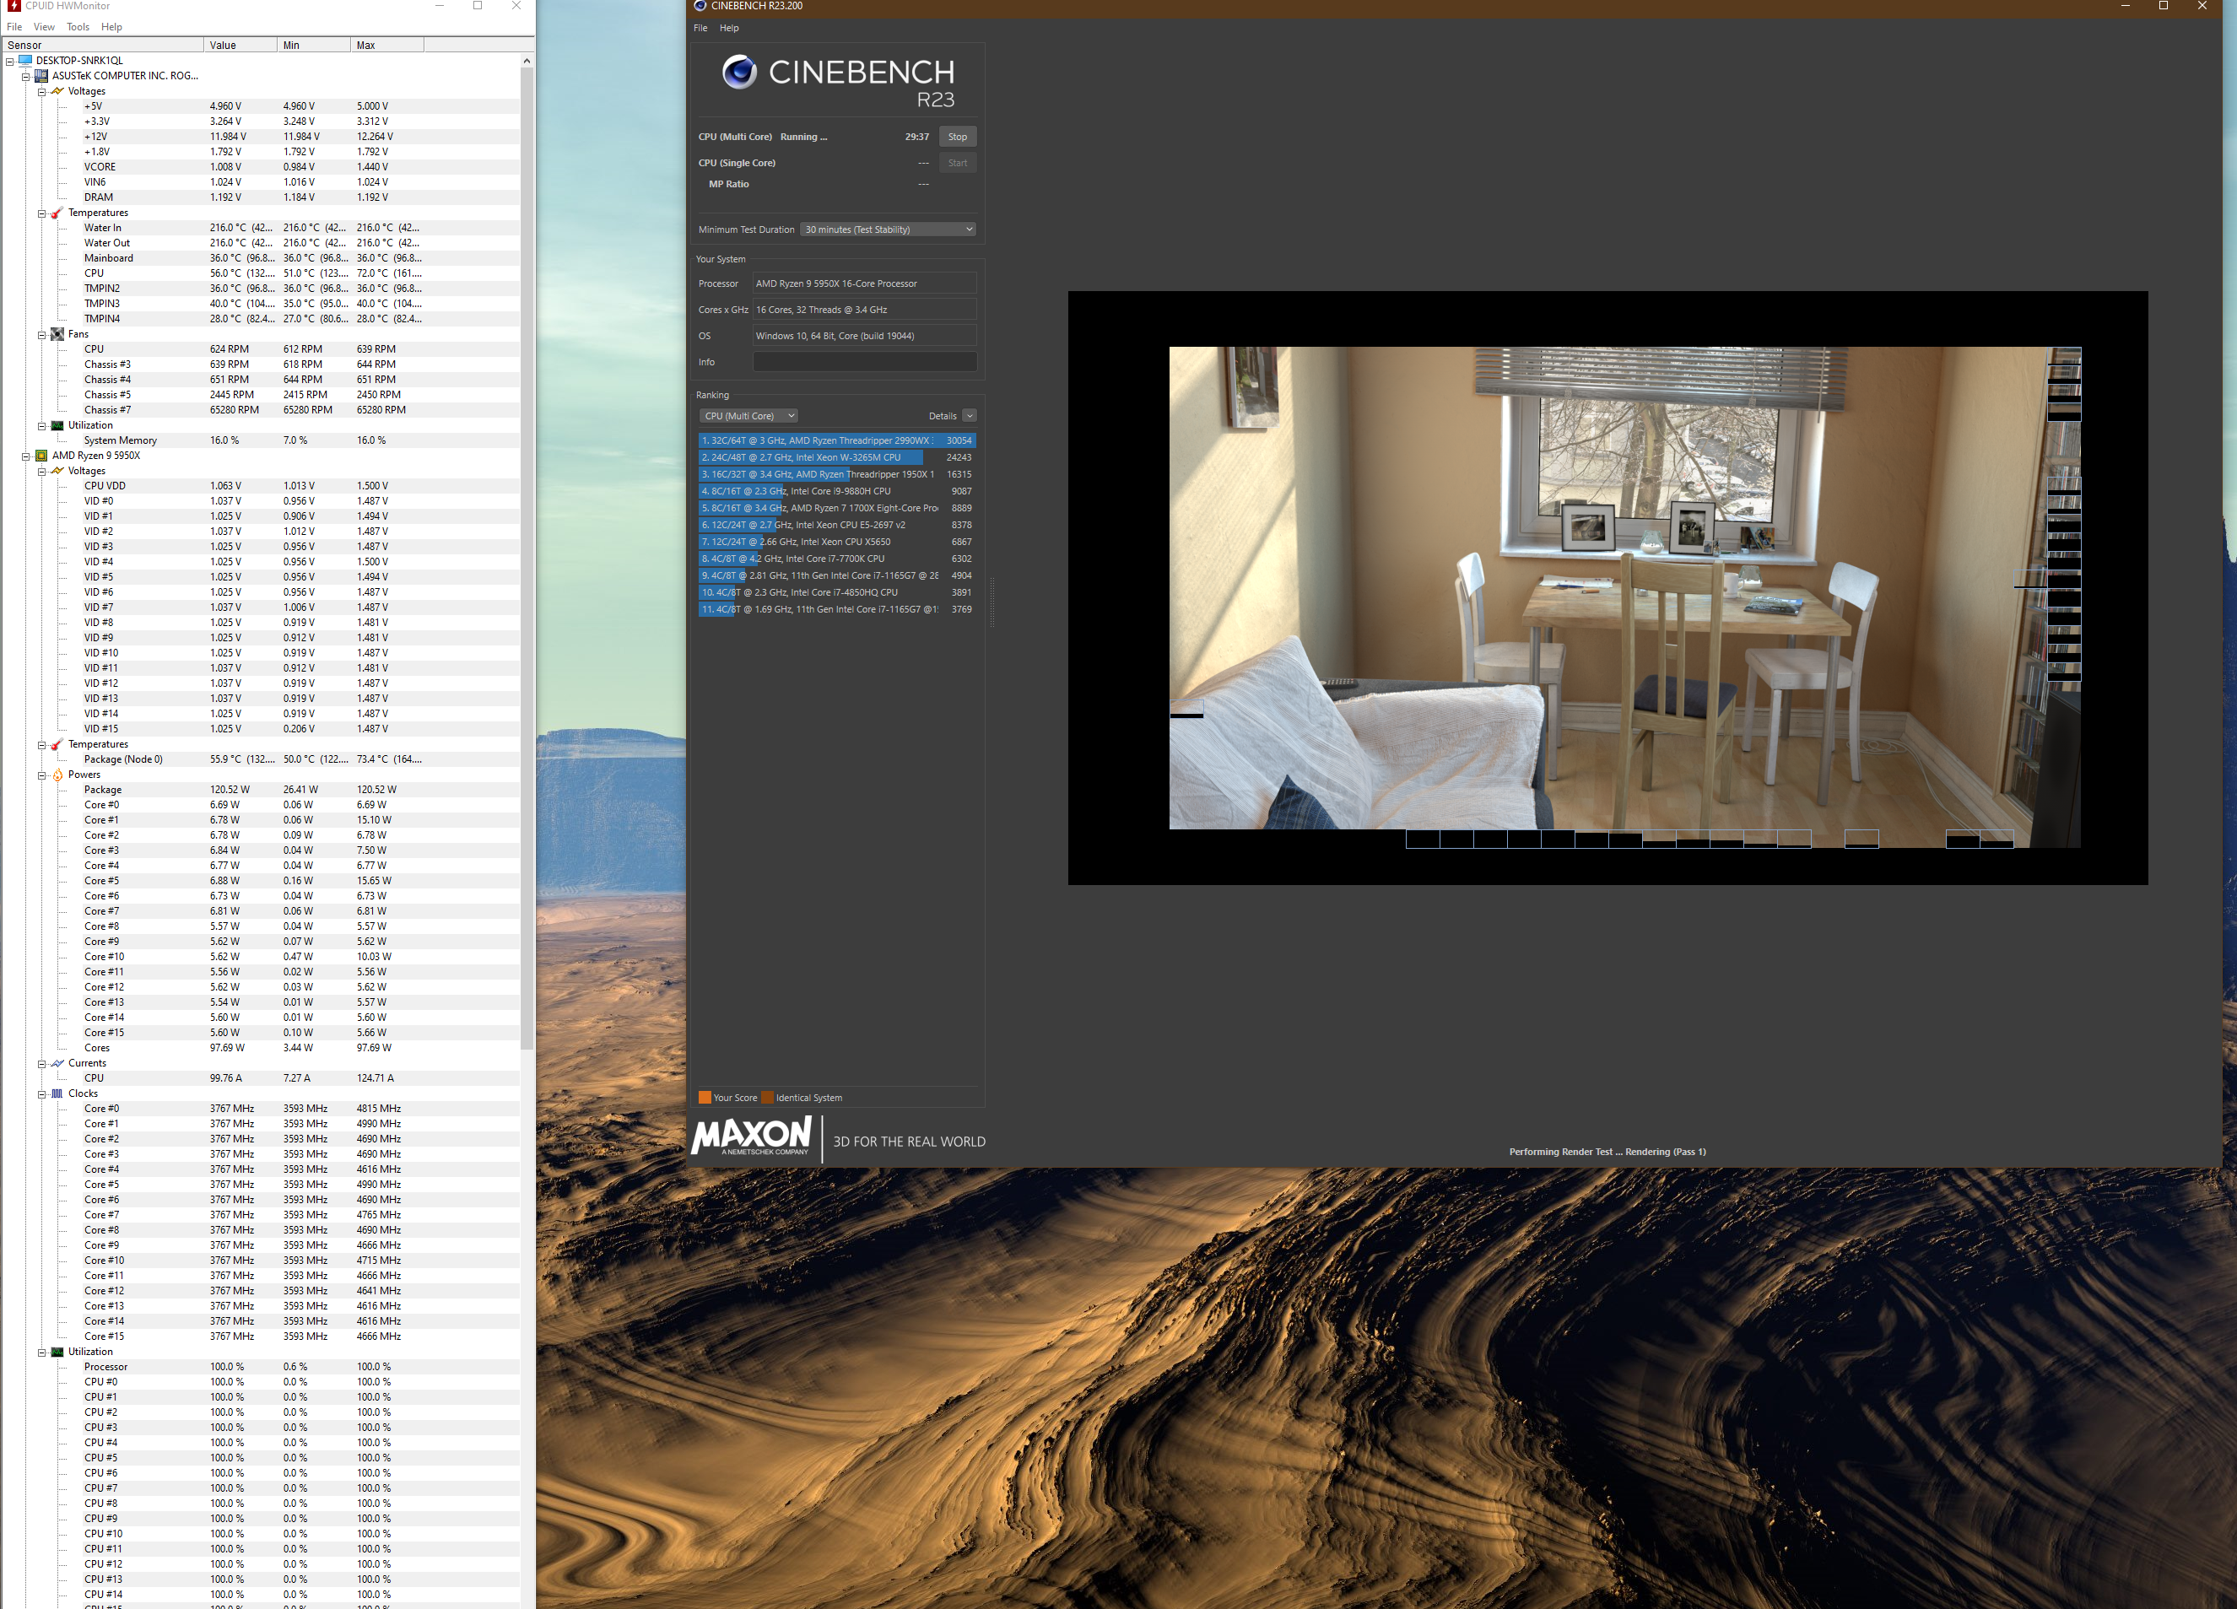Collapse the AMD Ryzen 9 5950X node
This screenshot has height=1609, width=2237.
[x=25, y=456]
